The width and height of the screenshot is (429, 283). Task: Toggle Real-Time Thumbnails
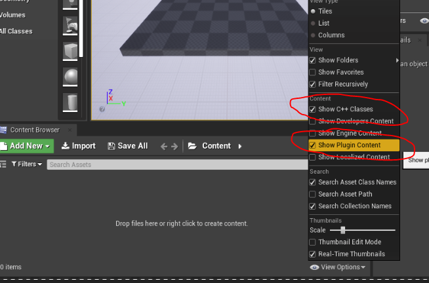click(312, 254)
